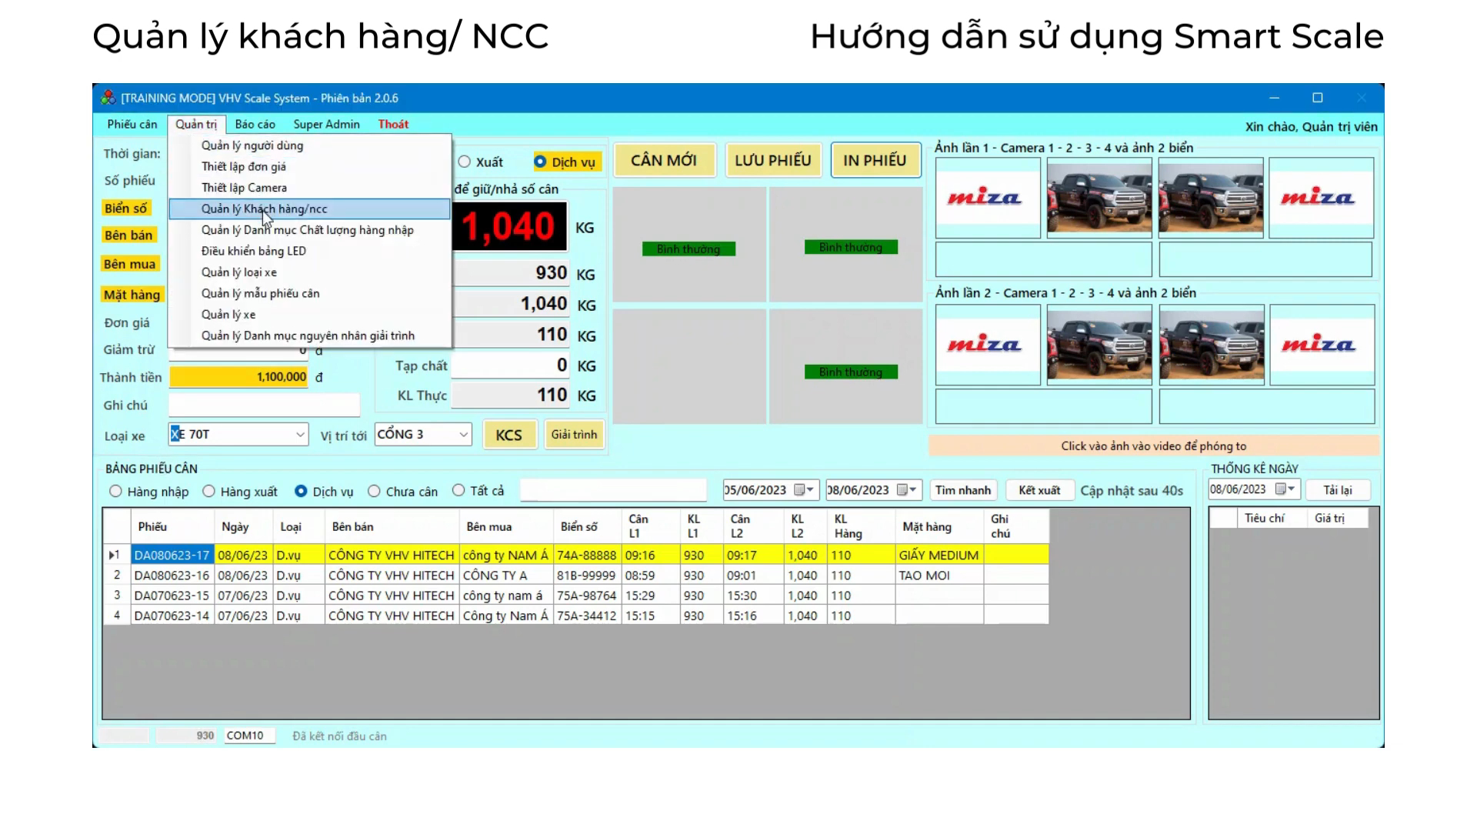
Task: Click "Kết xuất" to export the table
Action: (x=1040, y=489)
